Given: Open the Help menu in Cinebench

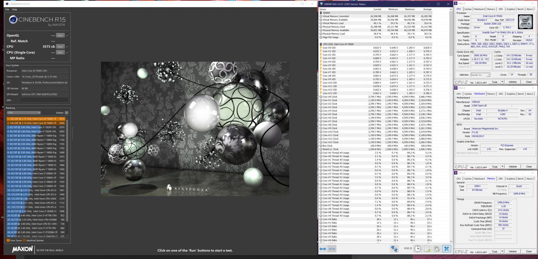Looking at the screenshot, I should tap(15, 9).
